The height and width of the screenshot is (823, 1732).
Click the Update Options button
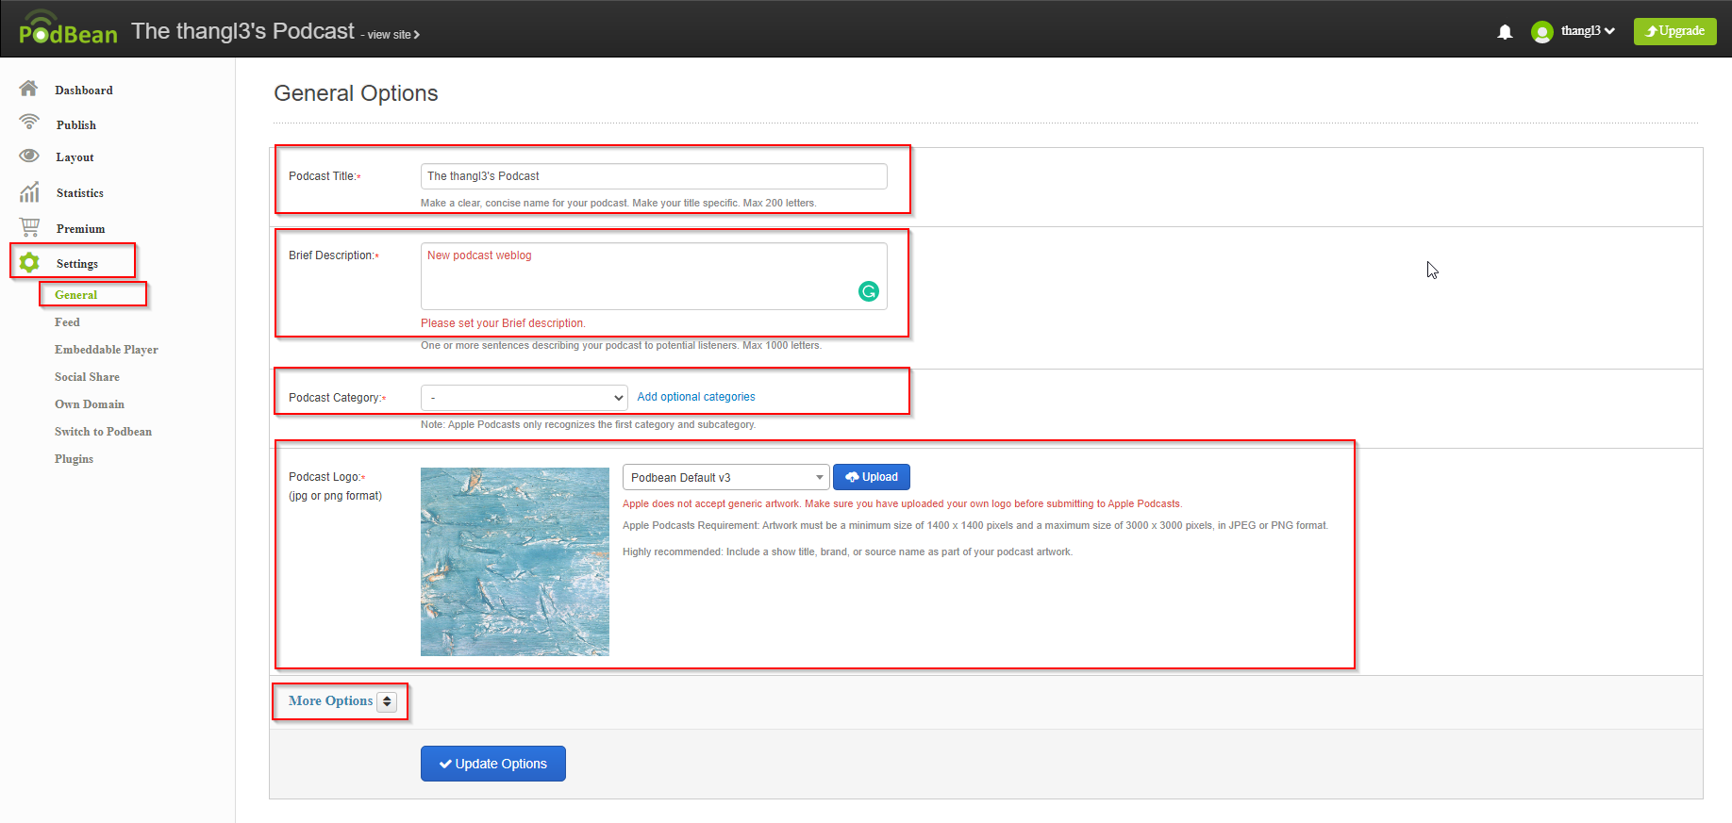pyautogui.click(x=493, y=764)
